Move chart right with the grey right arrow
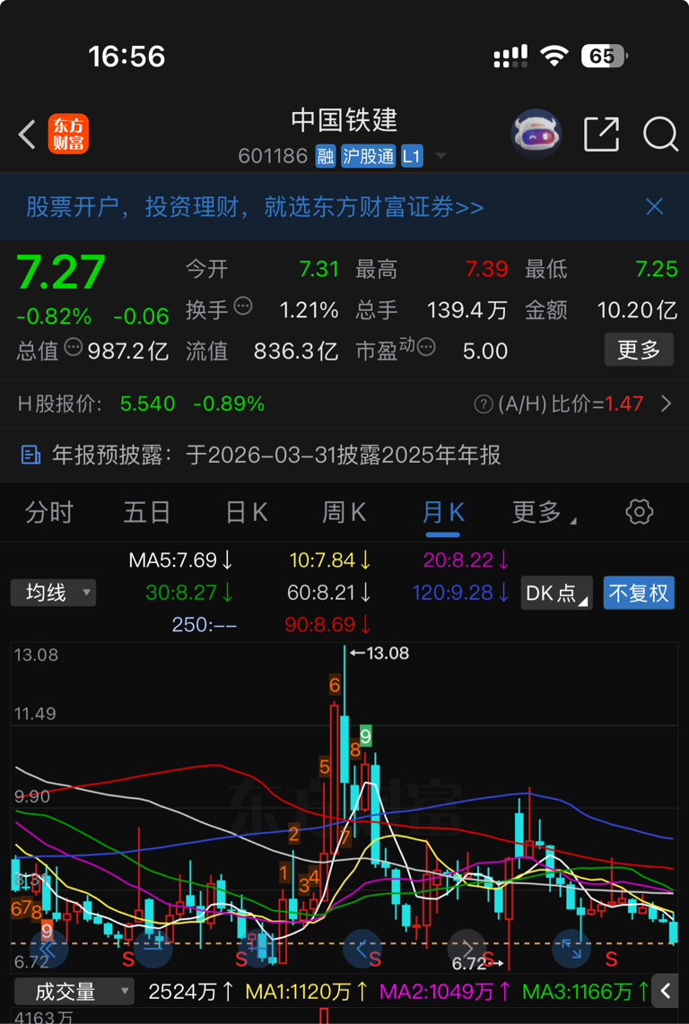Image resolution: width=689 pixels, height=1024 pixels. tap(467, 949)
